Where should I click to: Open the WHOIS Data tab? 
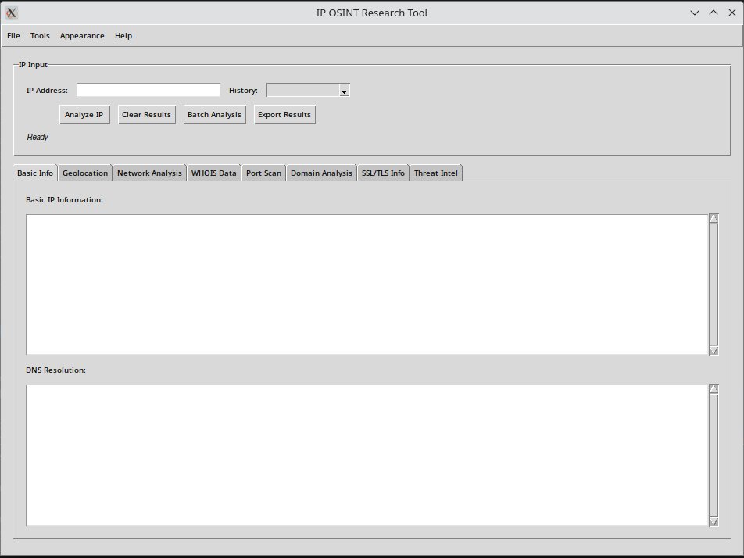(213, 173)
